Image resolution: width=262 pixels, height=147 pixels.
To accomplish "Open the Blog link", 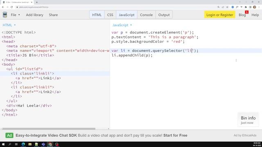I will [x=242, y=15].
